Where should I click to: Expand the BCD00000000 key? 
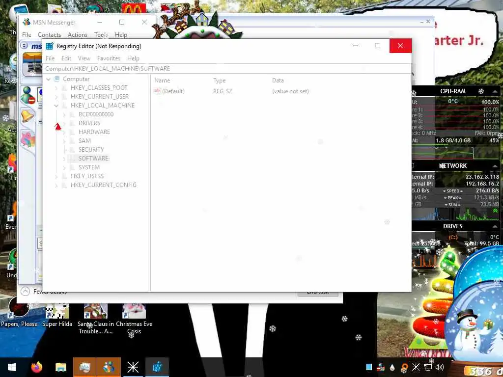pos(64,114)
